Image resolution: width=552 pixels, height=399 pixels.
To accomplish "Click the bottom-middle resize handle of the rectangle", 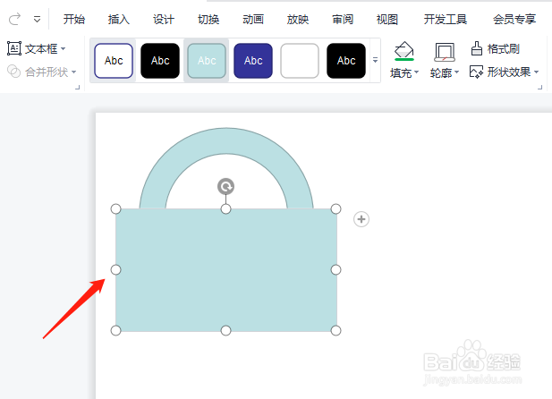I will pyautogui.click(x=225, y=331).
